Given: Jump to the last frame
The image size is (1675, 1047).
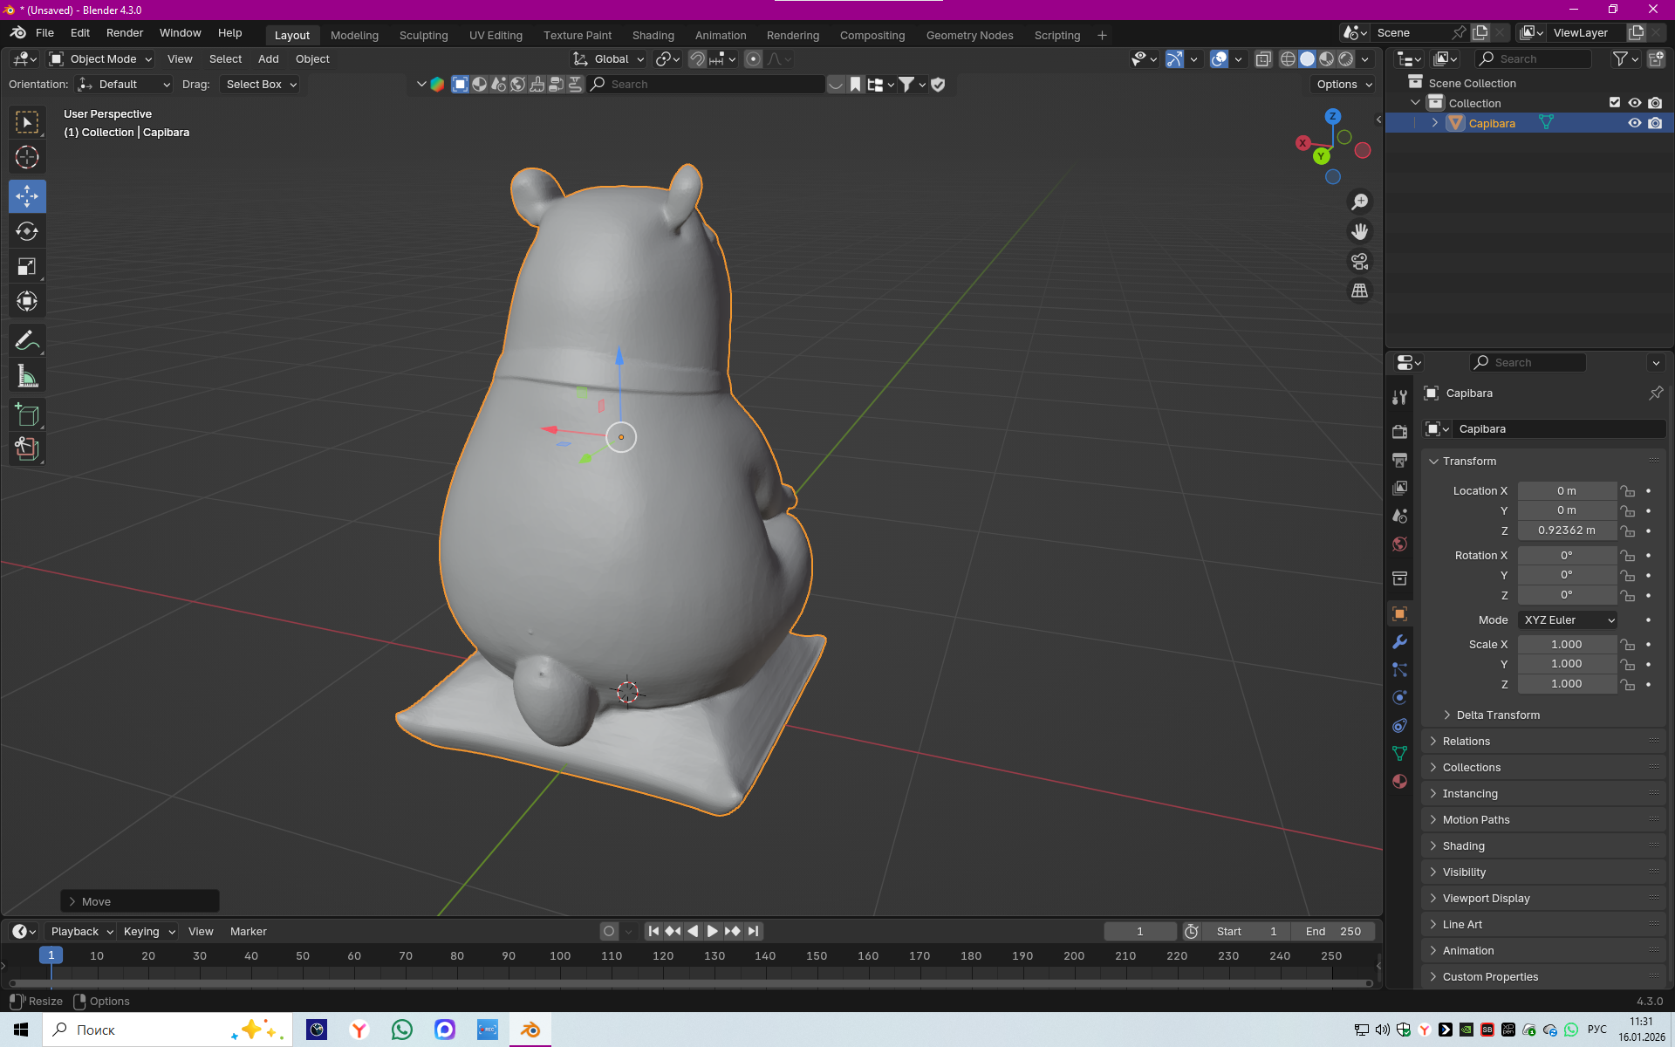Looking at the screenshot, I should tap(754, 931).
